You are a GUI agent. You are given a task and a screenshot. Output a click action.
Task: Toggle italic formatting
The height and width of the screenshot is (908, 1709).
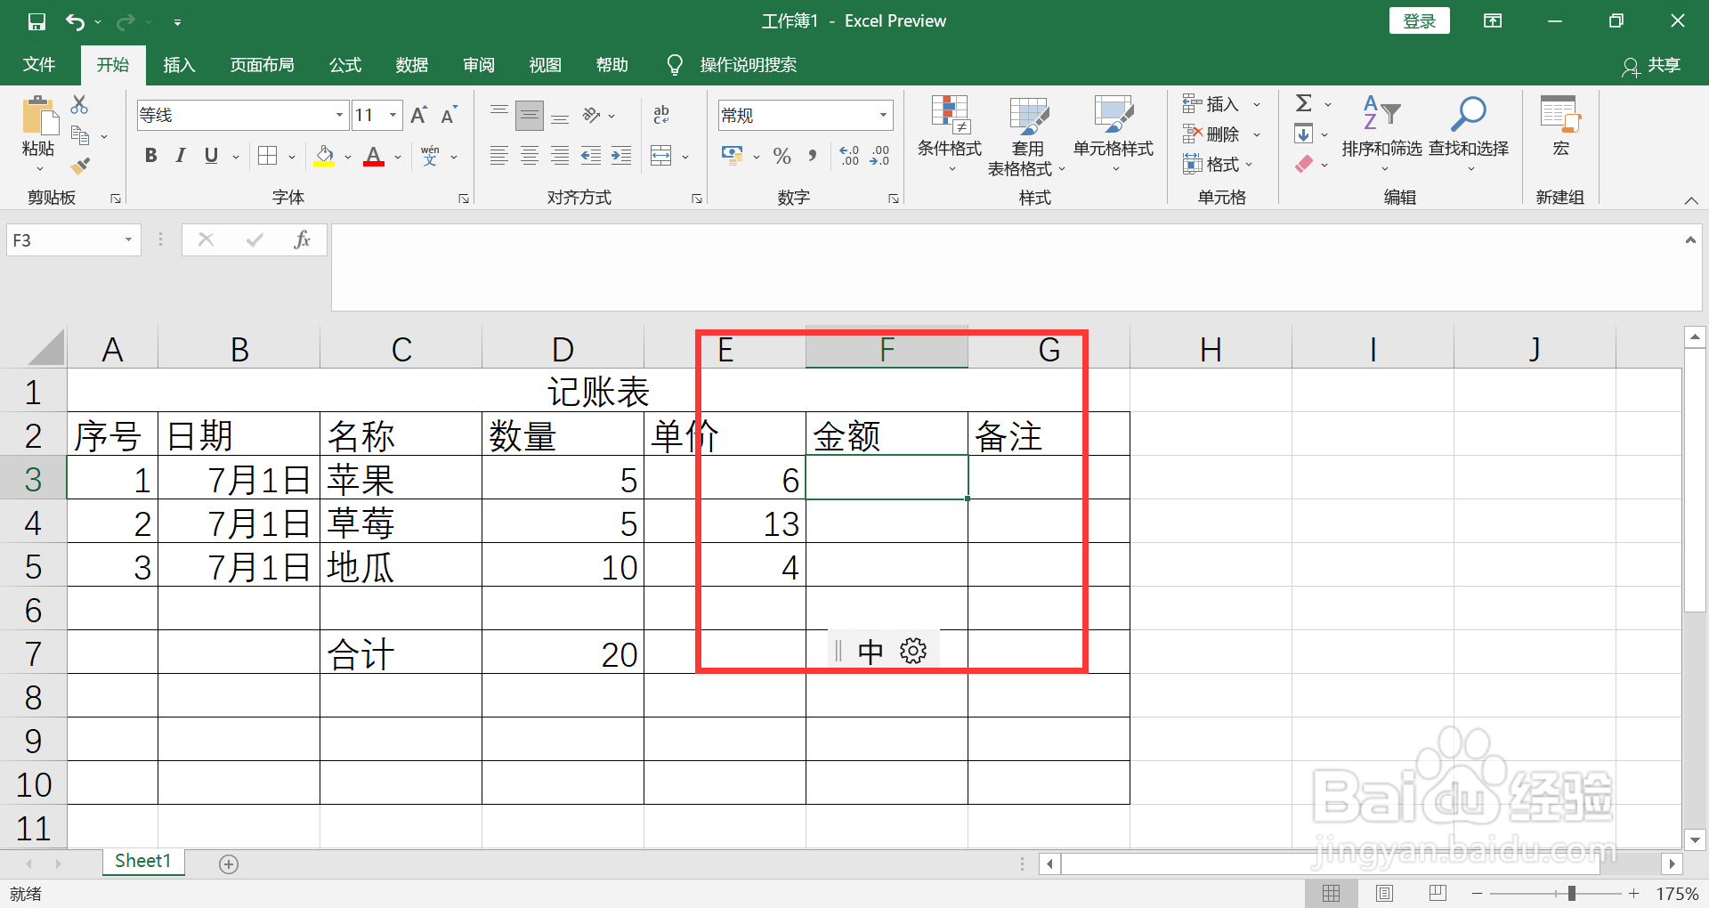180,156
